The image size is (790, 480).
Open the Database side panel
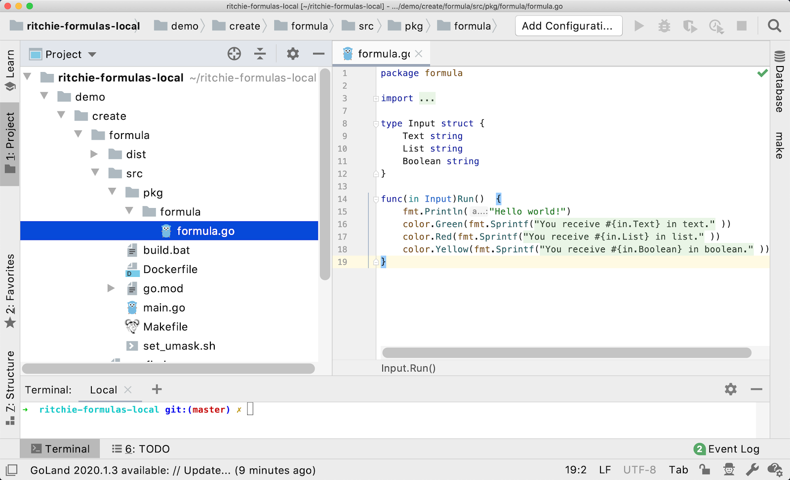pyautogui.click(x=780, y=81)
